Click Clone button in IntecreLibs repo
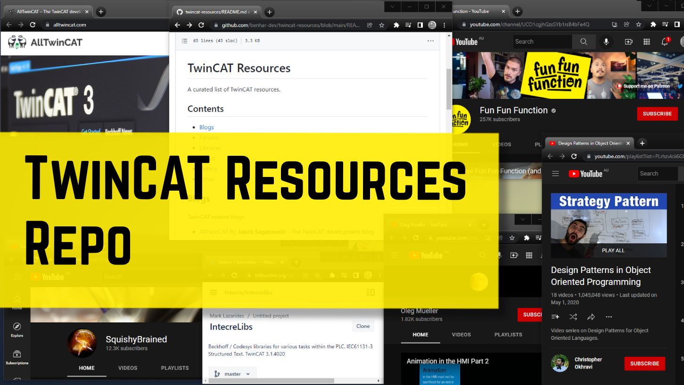The height and width of the screenshot is (385, 684). point(363,326)
